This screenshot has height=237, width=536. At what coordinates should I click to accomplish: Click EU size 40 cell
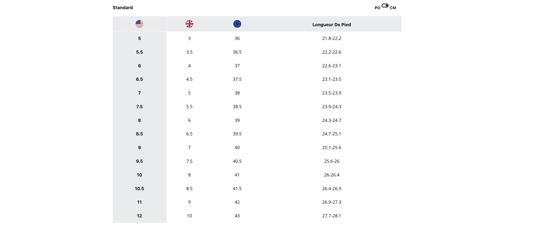point(237,148)
